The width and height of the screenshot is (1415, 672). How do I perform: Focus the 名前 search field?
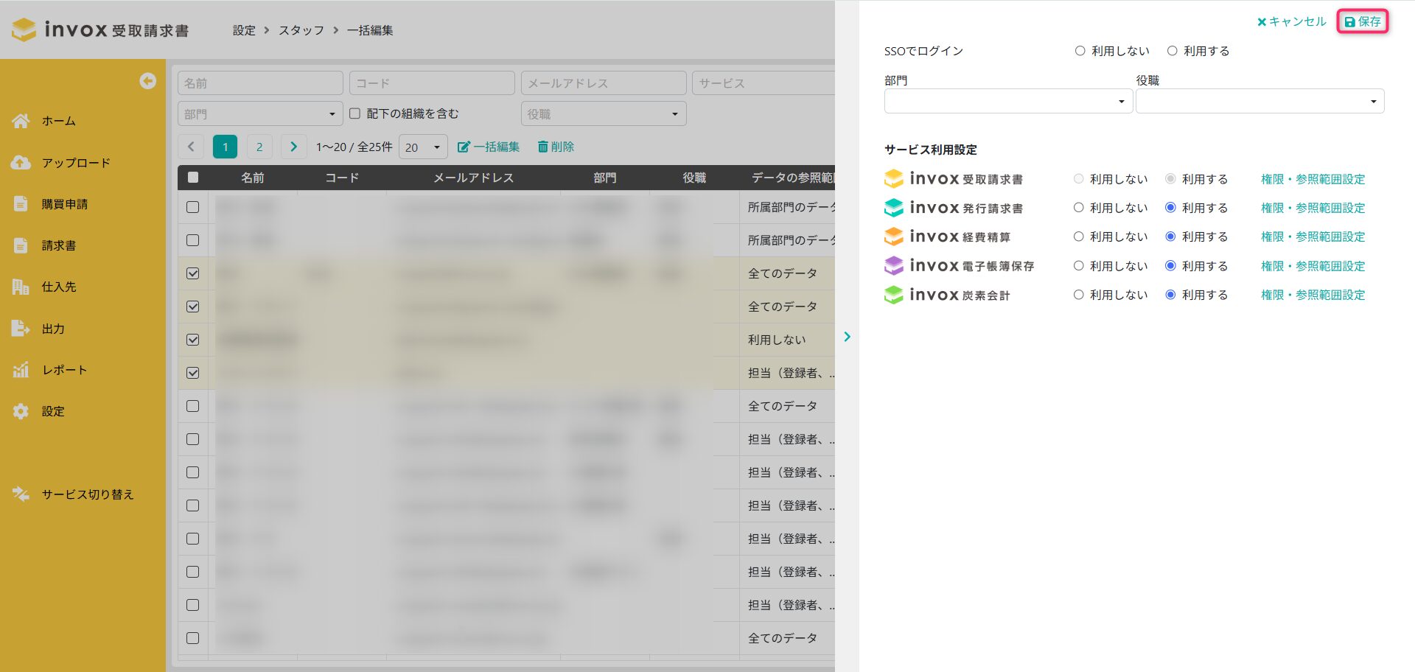260,83
